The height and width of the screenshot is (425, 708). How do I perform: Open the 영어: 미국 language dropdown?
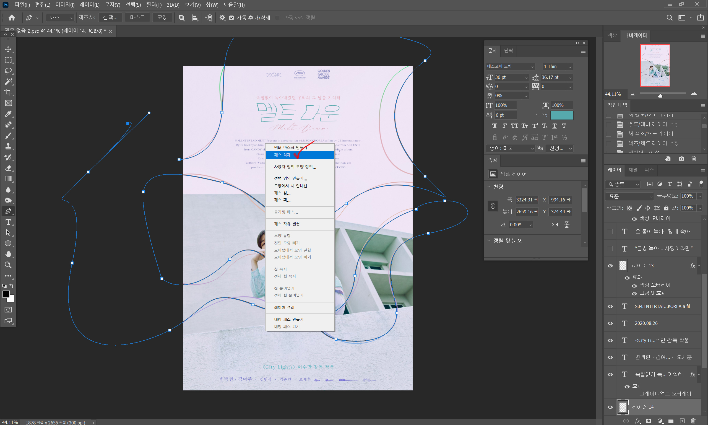tap(510, 148)
